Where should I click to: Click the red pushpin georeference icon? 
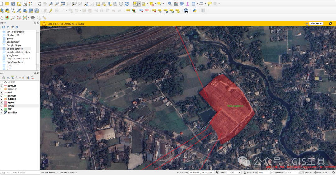[7, 17]
